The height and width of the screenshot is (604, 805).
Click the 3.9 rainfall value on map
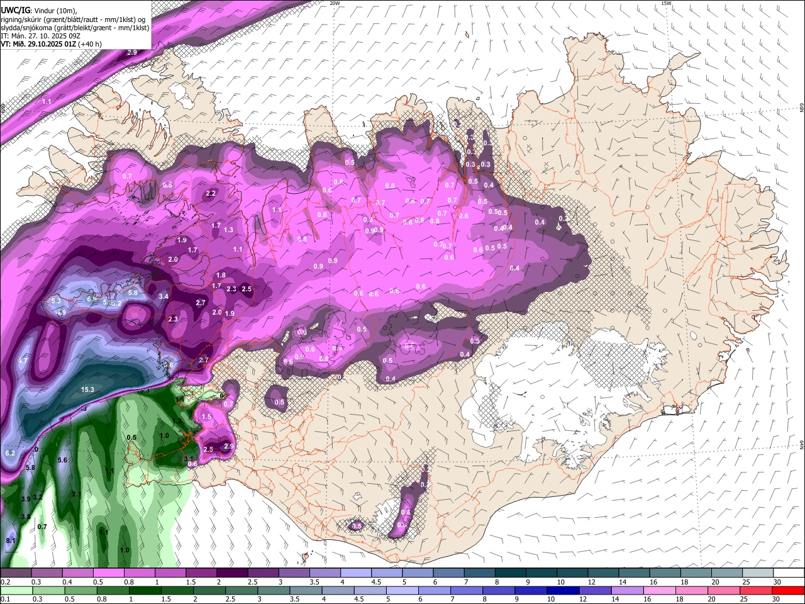[x=26, y=498]
